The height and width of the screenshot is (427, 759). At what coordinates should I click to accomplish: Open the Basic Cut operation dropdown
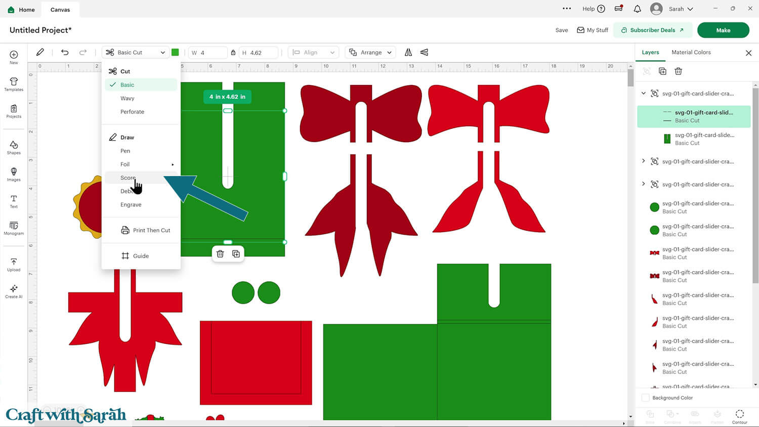(135, 53)
